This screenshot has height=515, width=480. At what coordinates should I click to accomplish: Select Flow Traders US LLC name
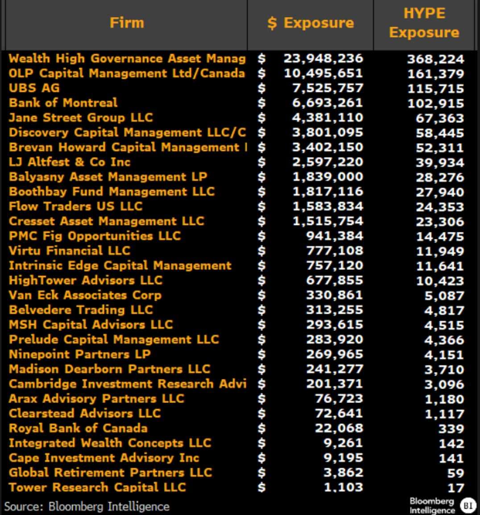[75, 206]
